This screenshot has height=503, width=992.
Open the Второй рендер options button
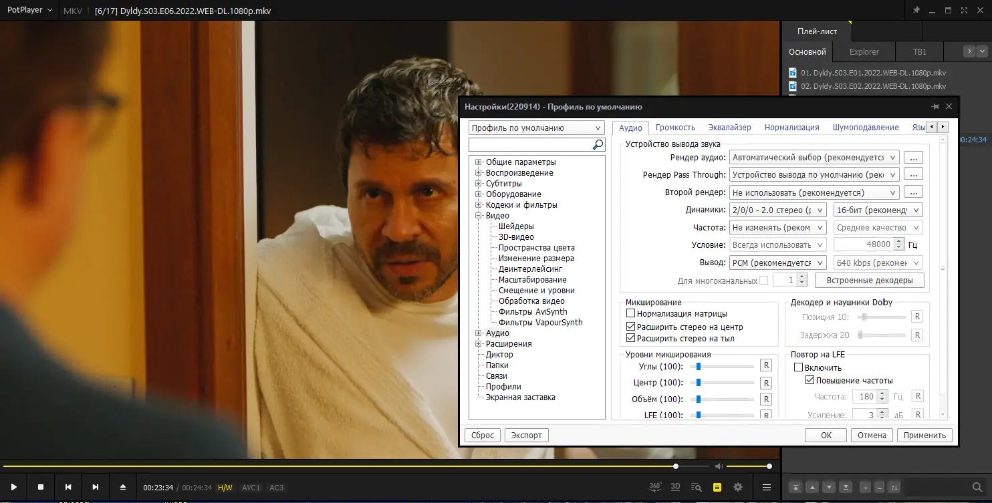913,192
